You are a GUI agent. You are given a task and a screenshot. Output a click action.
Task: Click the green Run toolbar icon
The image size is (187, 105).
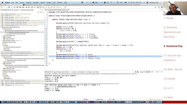coord(17,7)
